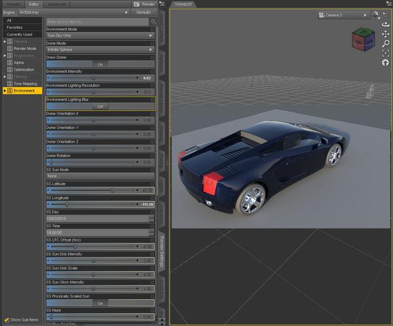Viewport: 393px width, 326px height.
Task: Click the SS Latitude slider handle
Action: pos(112,190)
